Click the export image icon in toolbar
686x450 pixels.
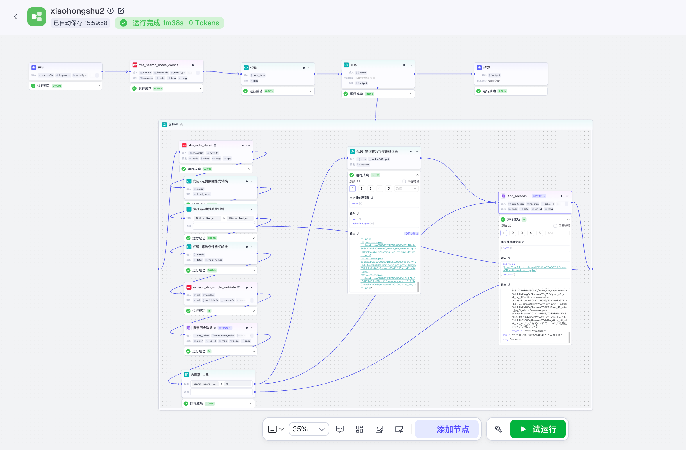coord(379,429)
